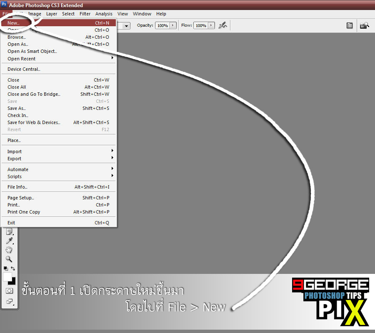Select the Notes tool
This screenshot has height=333, width=375.
[9, 231]
